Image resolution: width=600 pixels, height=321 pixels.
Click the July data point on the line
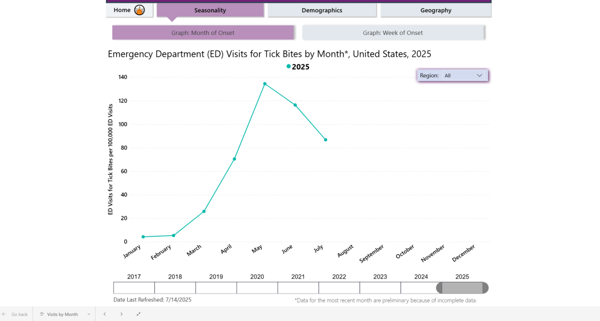[x=325, y=140]
